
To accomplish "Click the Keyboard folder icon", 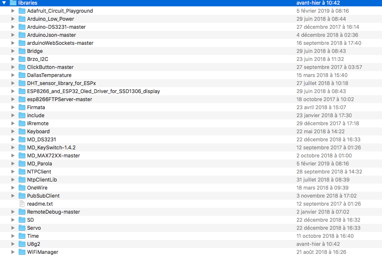I will point(22,132).
